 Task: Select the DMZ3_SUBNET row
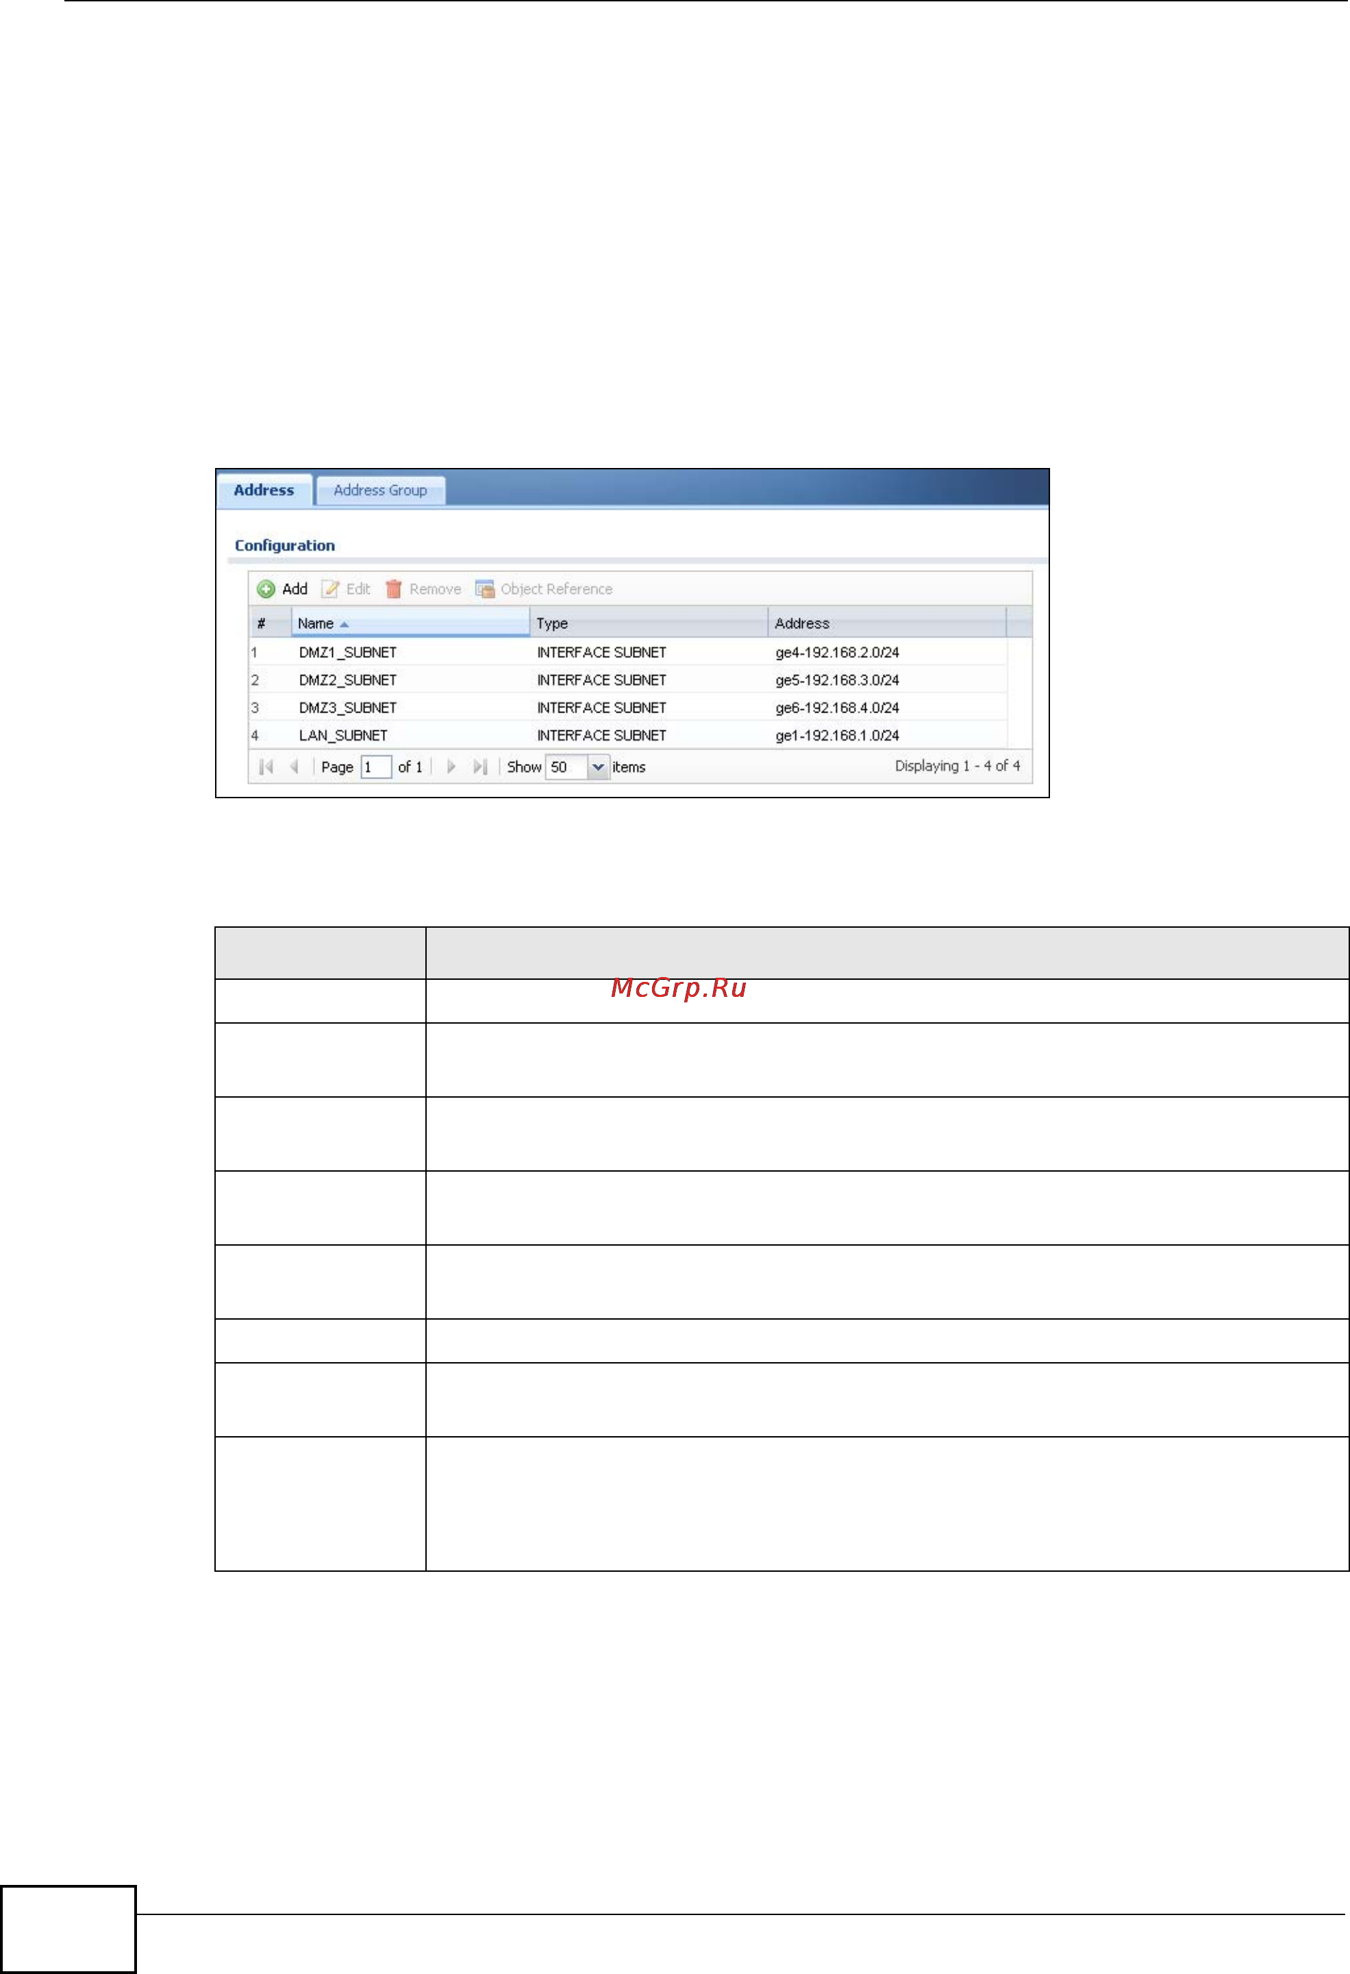tap(628, 708)
